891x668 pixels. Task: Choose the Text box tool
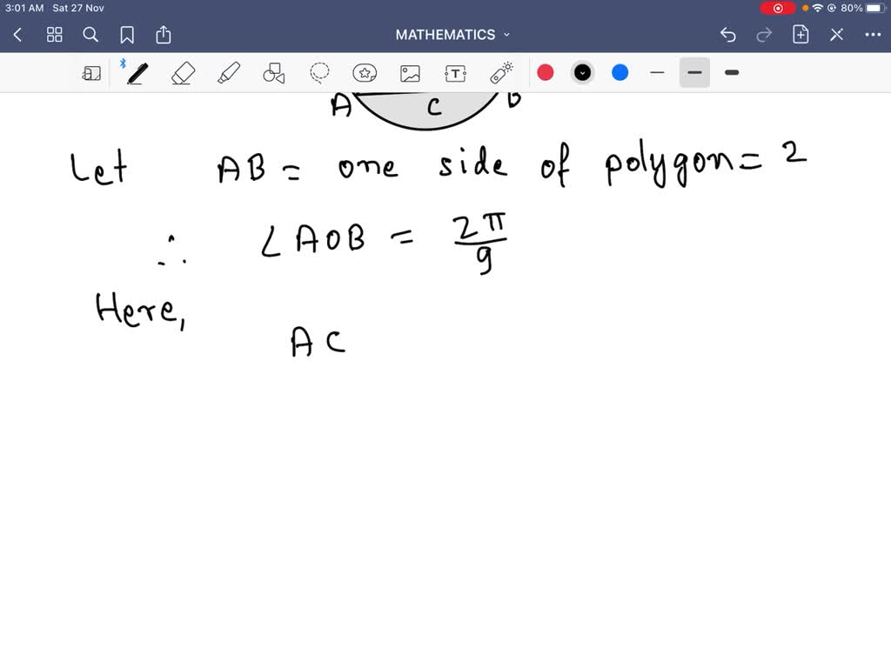(455, 72)
